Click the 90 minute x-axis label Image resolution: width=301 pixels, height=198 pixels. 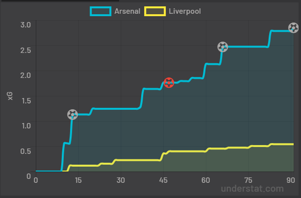[x=291, y=180]
